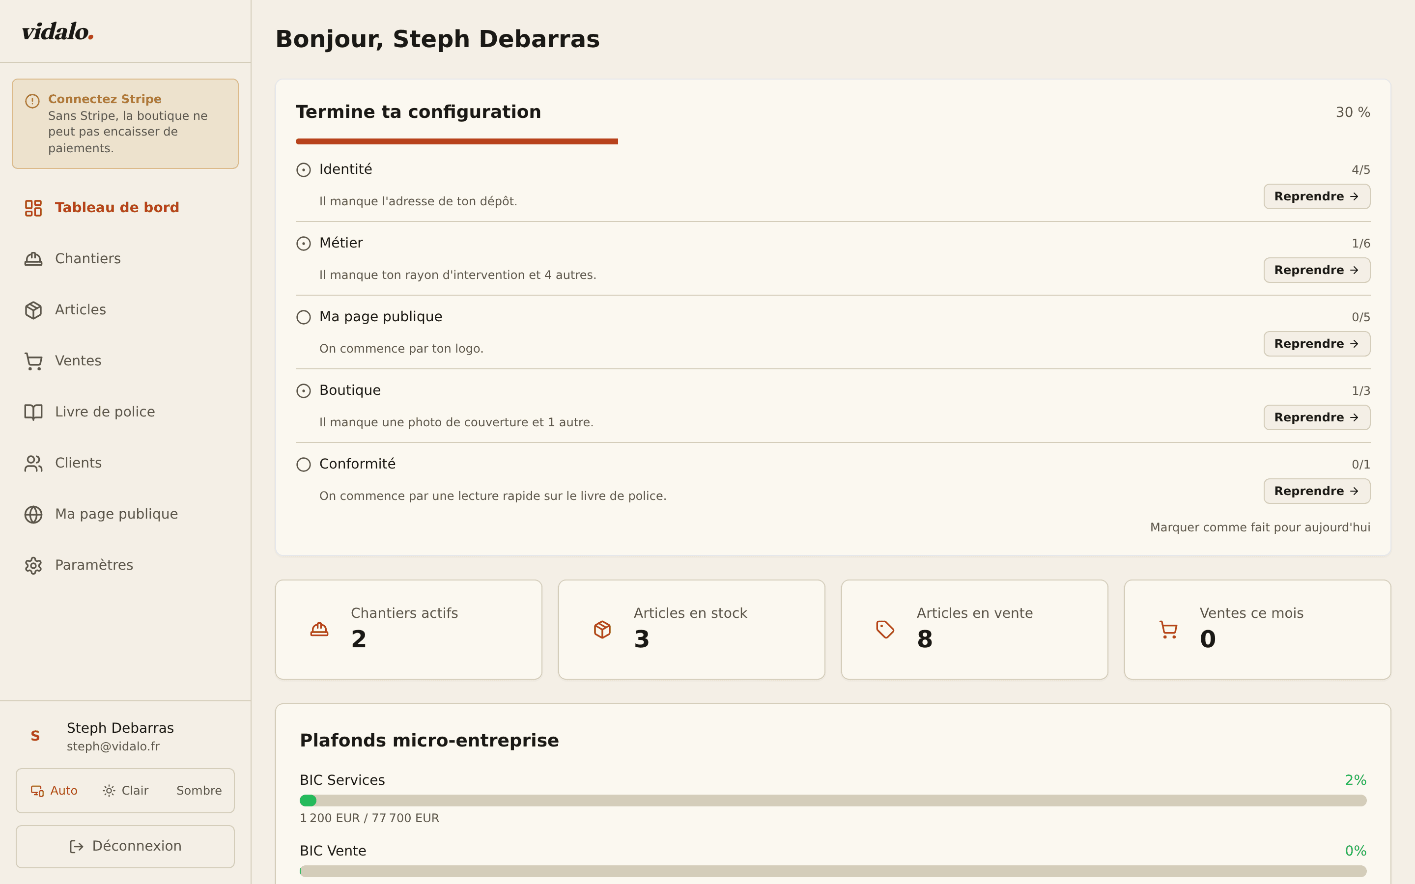Screen dimensions: 1415x884
Task: Resume the Conformité step
Action: (1317, 491)
